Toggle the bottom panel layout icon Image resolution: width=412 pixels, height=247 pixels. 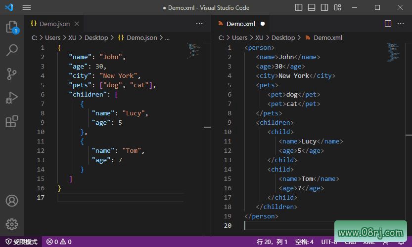tap(312, 7)
